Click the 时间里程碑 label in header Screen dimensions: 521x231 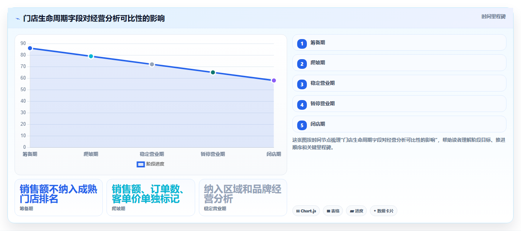point(493,17)
